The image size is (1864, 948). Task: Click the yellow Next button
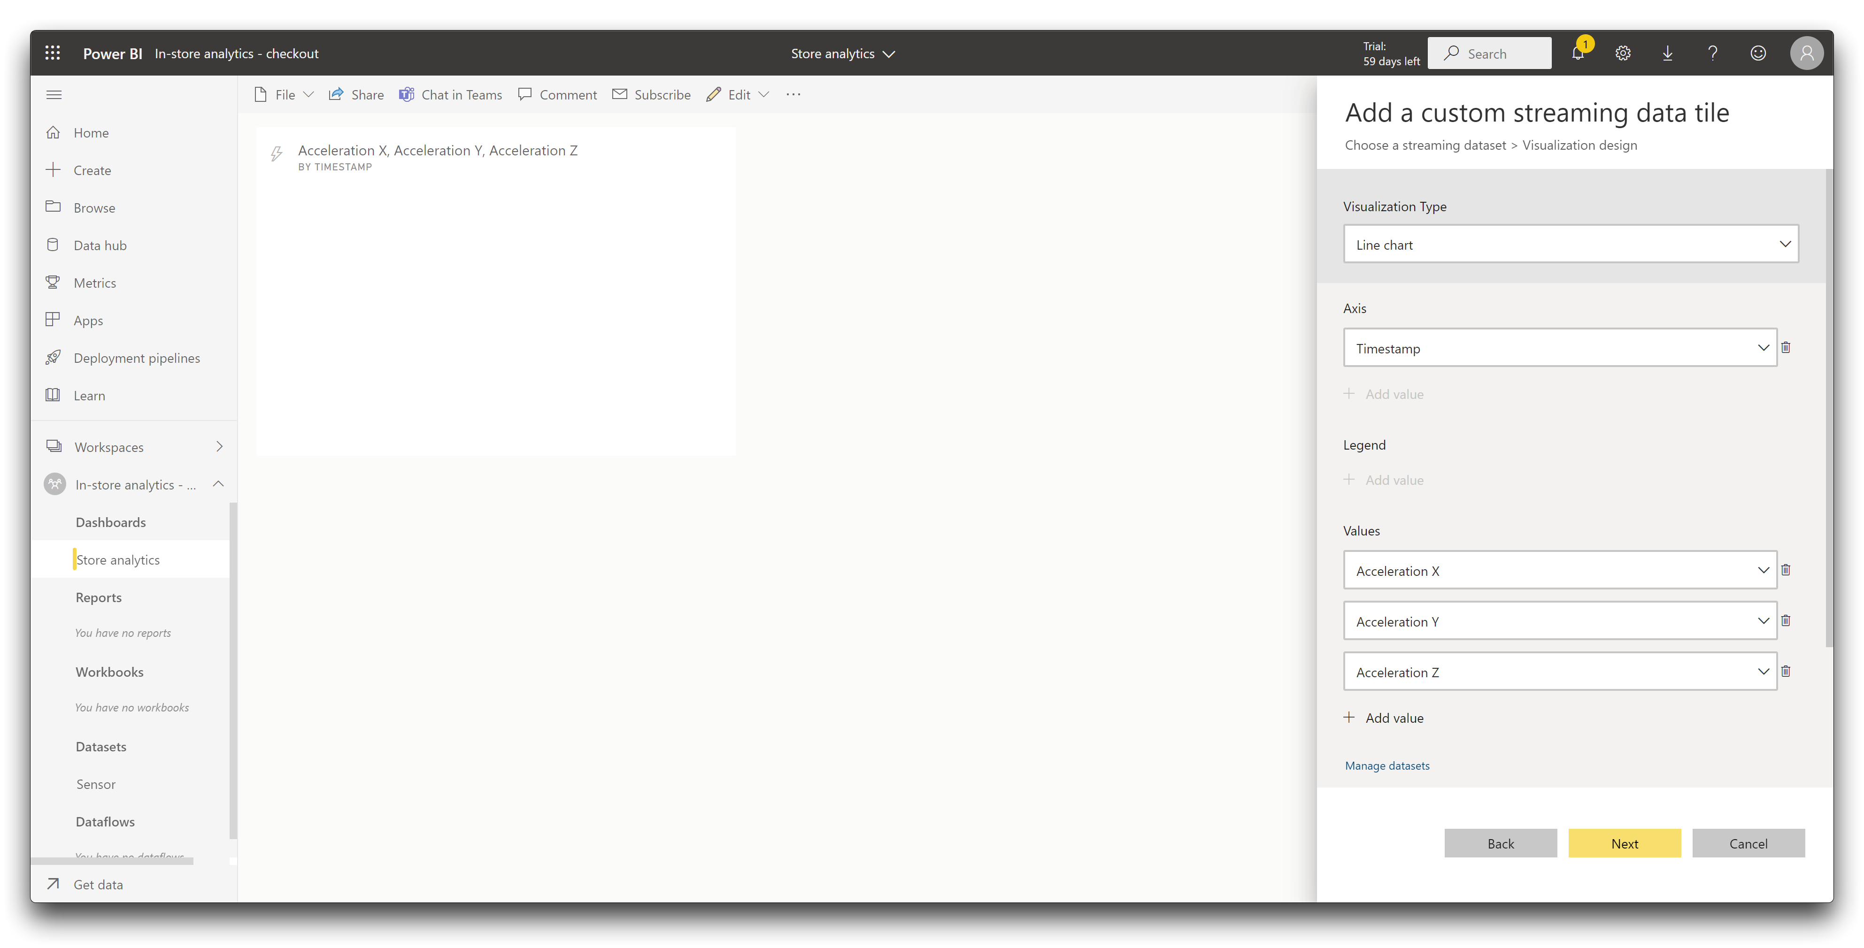point(1625,843)
